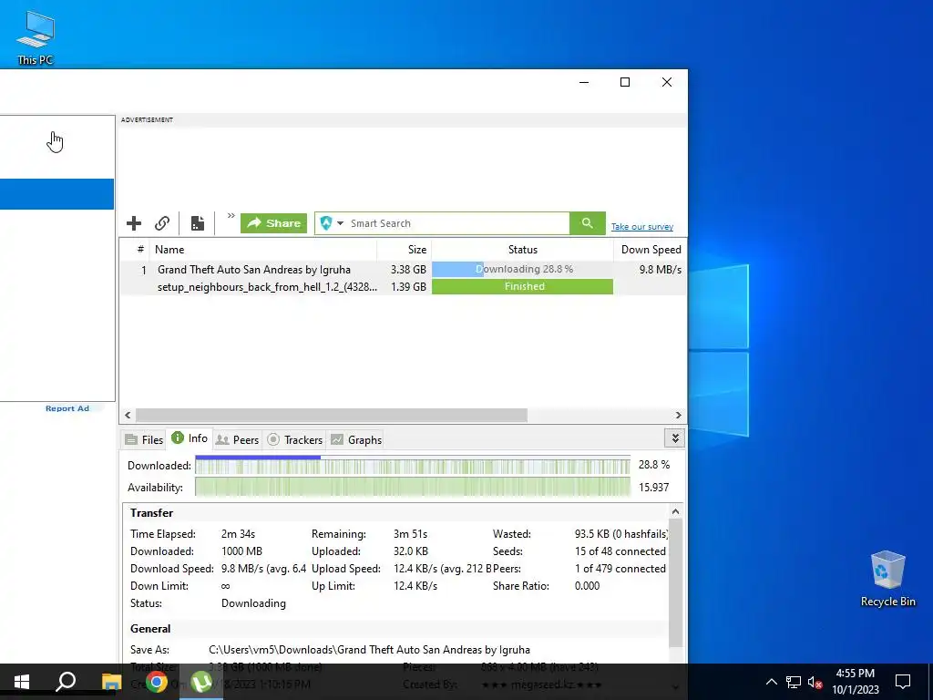Screen dimensions: 933x700
Task: Expand the hidden toolbar items chevron
Action: point(231,215)
